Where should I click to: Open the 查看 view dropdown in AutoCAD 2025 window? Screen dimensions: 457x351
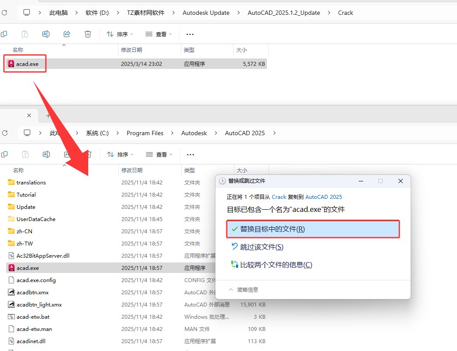tap(159, 155)
